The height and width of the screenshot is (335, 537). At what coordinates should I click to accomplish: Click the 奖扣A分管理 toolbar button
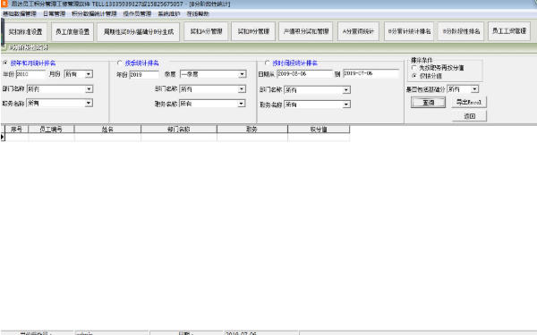(x=206, y=31)
